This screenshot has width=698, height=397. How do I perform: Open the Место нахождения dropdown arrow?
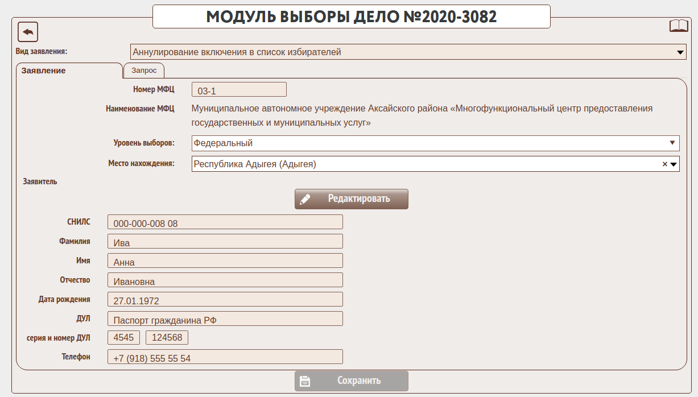[x=674, y=164]
